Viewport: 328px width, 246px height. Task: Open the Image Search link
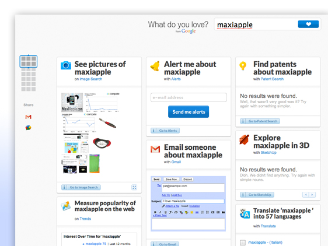click(91, 79)
